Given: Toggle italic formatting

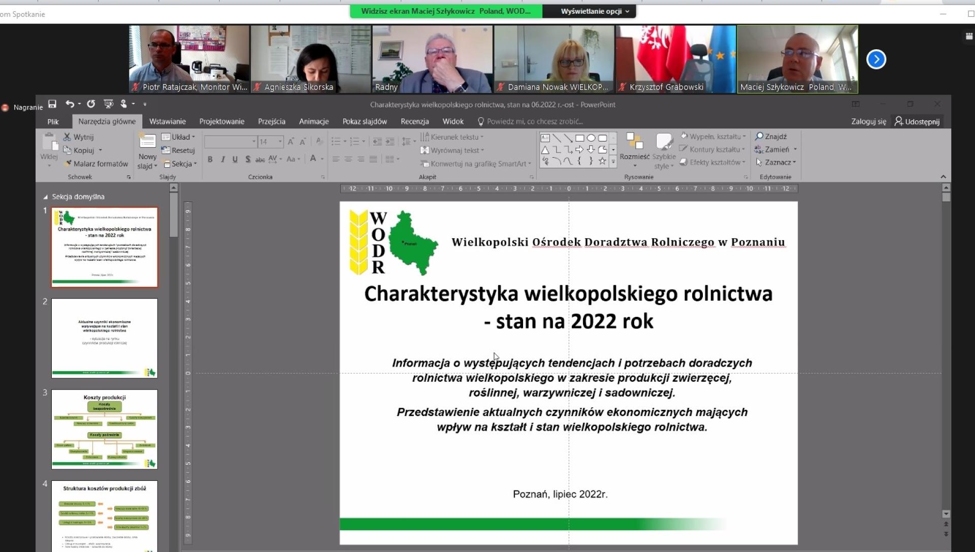Looking at the screenshot, I should point(222,159).
